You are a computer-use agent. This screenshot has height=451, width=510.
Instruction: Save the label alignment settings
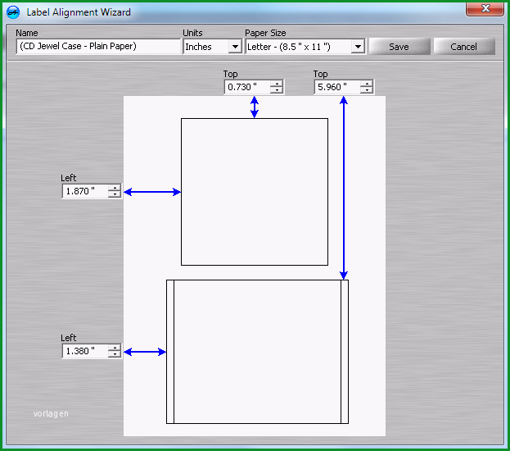[399, 47]
